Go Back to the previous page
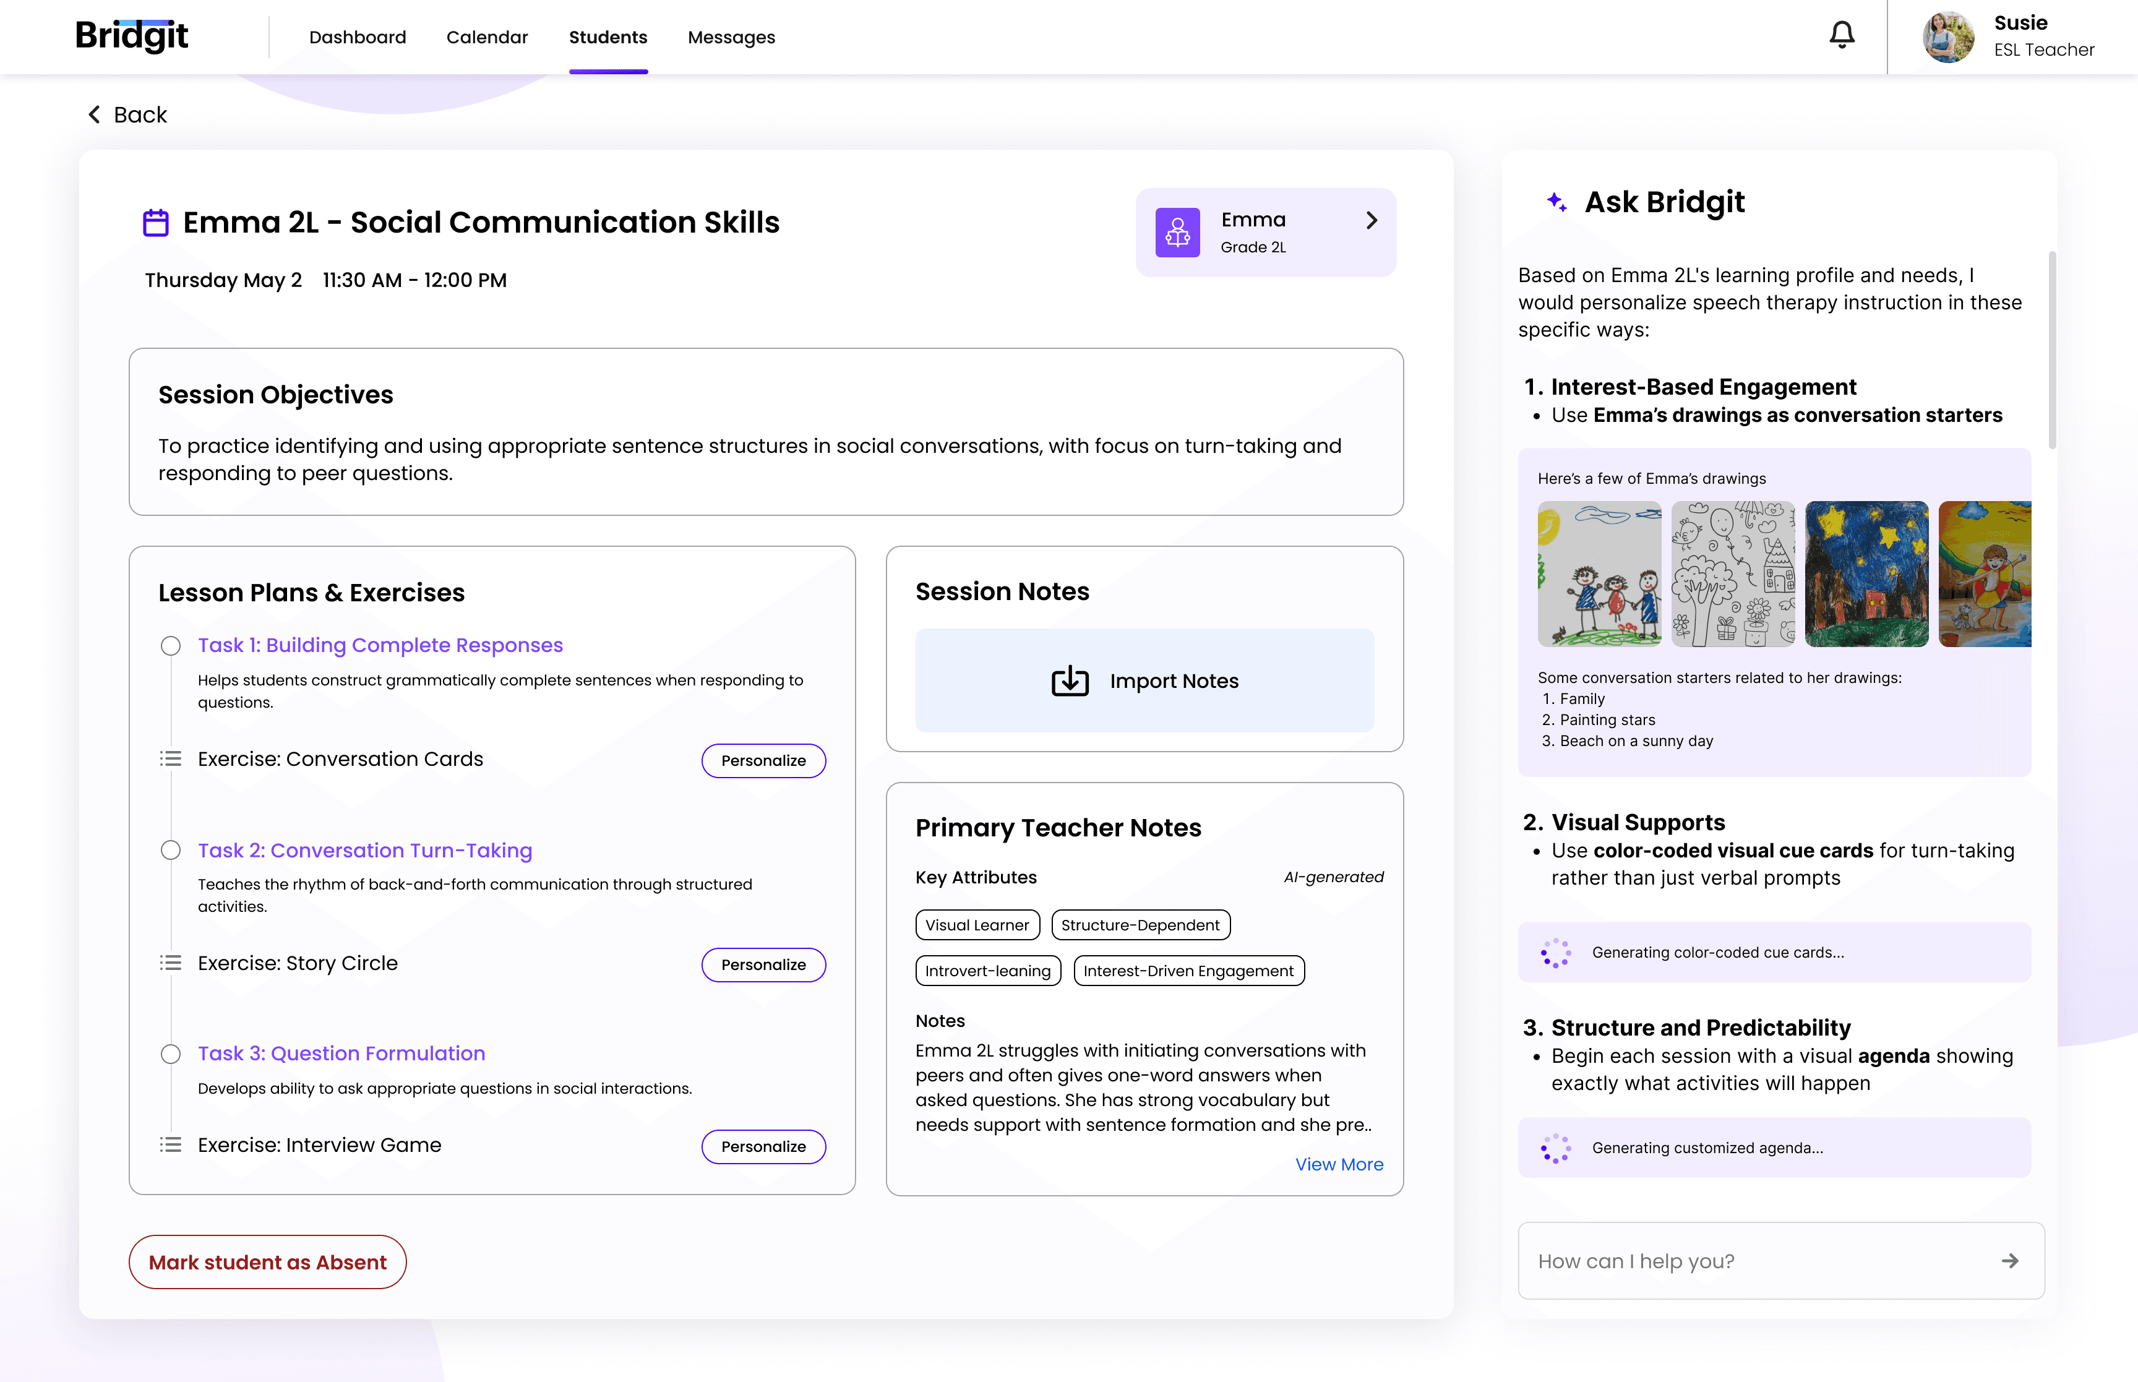The width and height of the screenshot is (2138, 1382). tap(127, 115)
